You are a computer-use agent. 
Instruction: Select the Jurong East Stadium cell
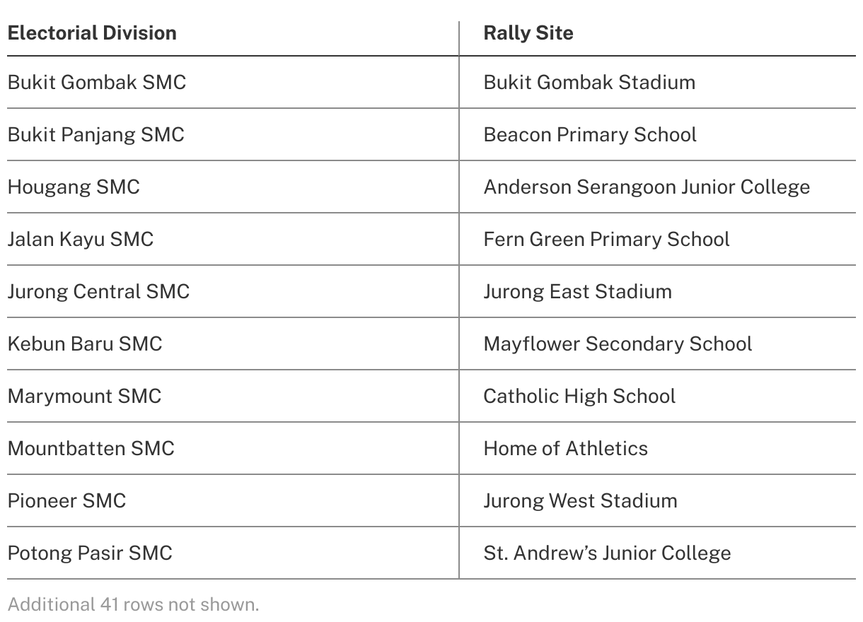(x=577, y=291)
